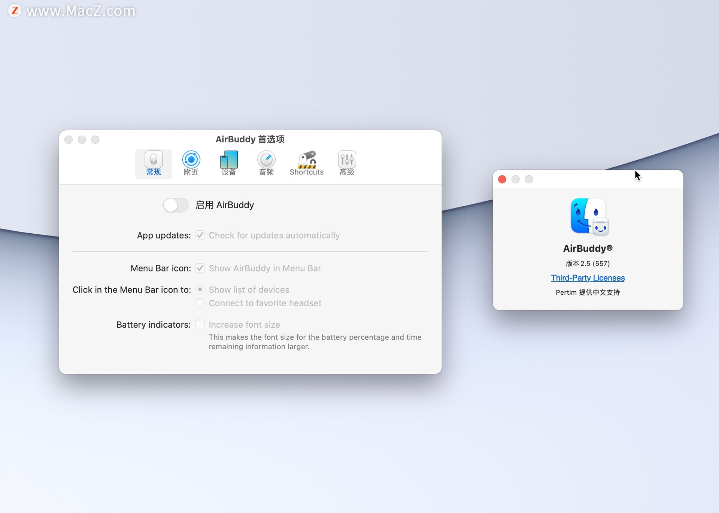Click the dimmed close button of preferences window

[69, 140]
